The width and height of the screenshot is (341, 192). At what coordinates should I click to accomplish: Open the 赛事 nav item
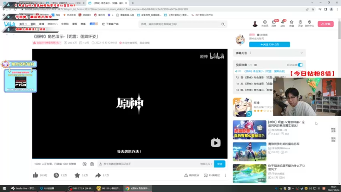click(83, 24)
